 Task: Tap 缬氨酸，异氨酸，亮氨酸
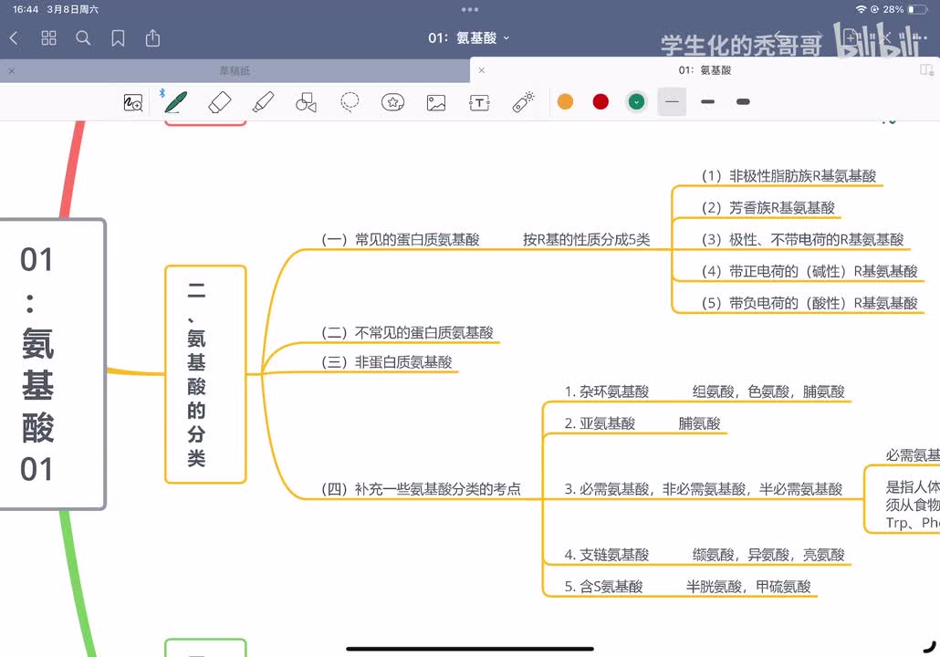pos(768,555)
